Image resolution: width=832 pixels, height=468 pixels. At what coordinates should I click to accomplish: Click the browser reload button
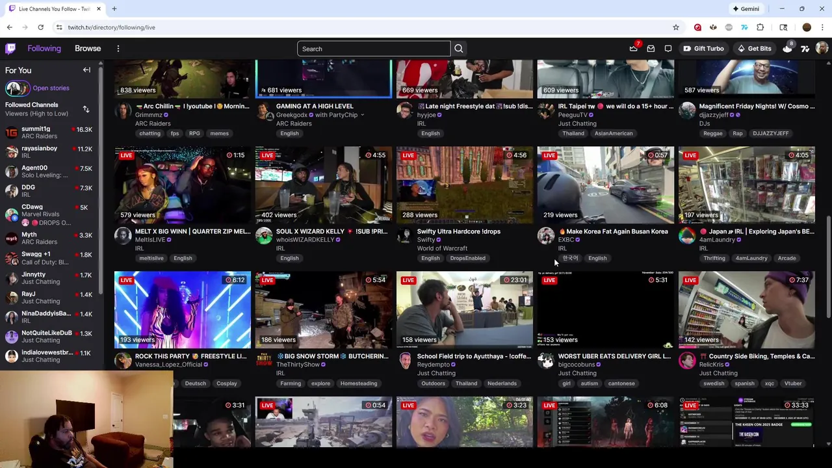[40, 27]
